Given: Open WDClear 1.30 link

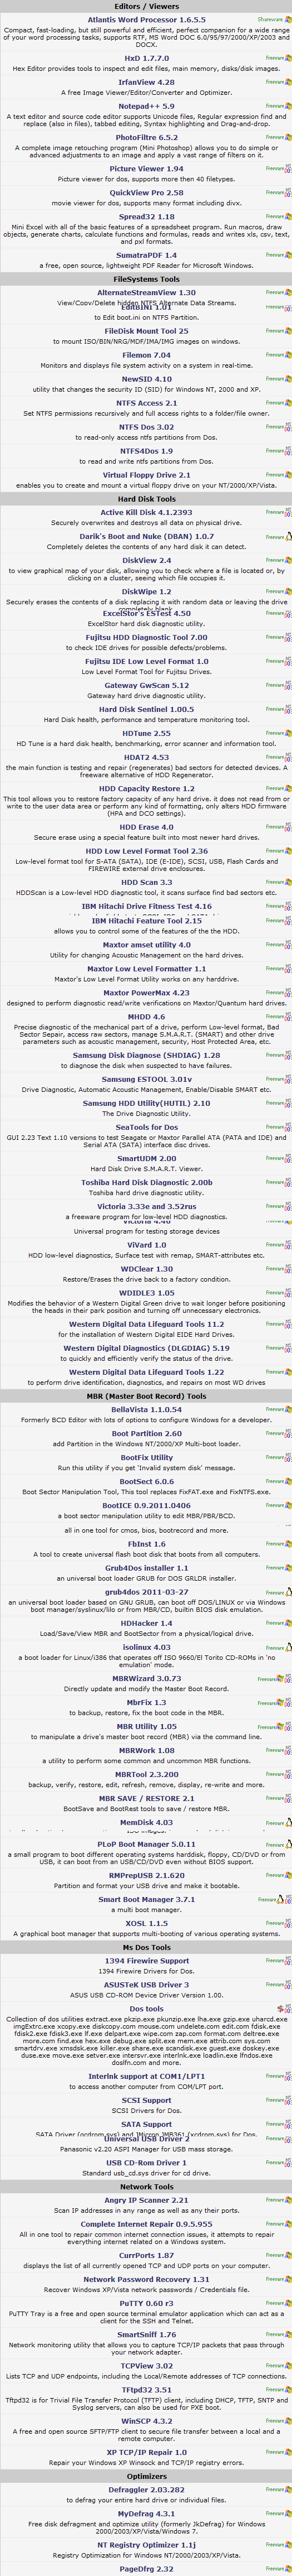Looking at the screenshot, I should pos(146,1268).
